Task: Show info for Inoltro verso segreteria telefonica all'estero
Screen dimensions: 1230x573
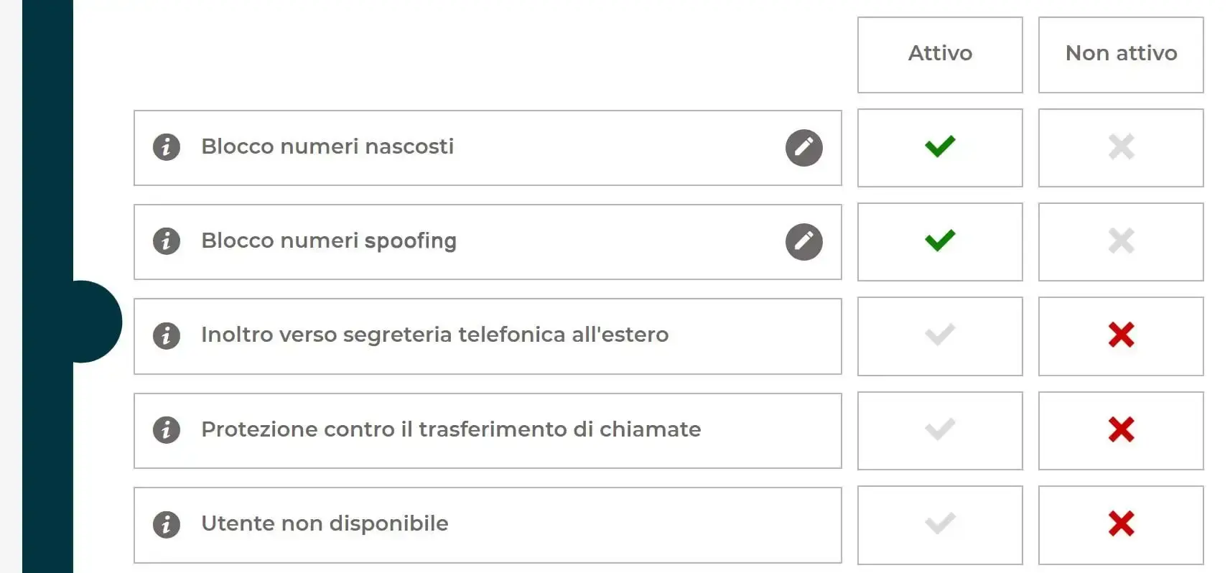Action: [x=166, y=335]
